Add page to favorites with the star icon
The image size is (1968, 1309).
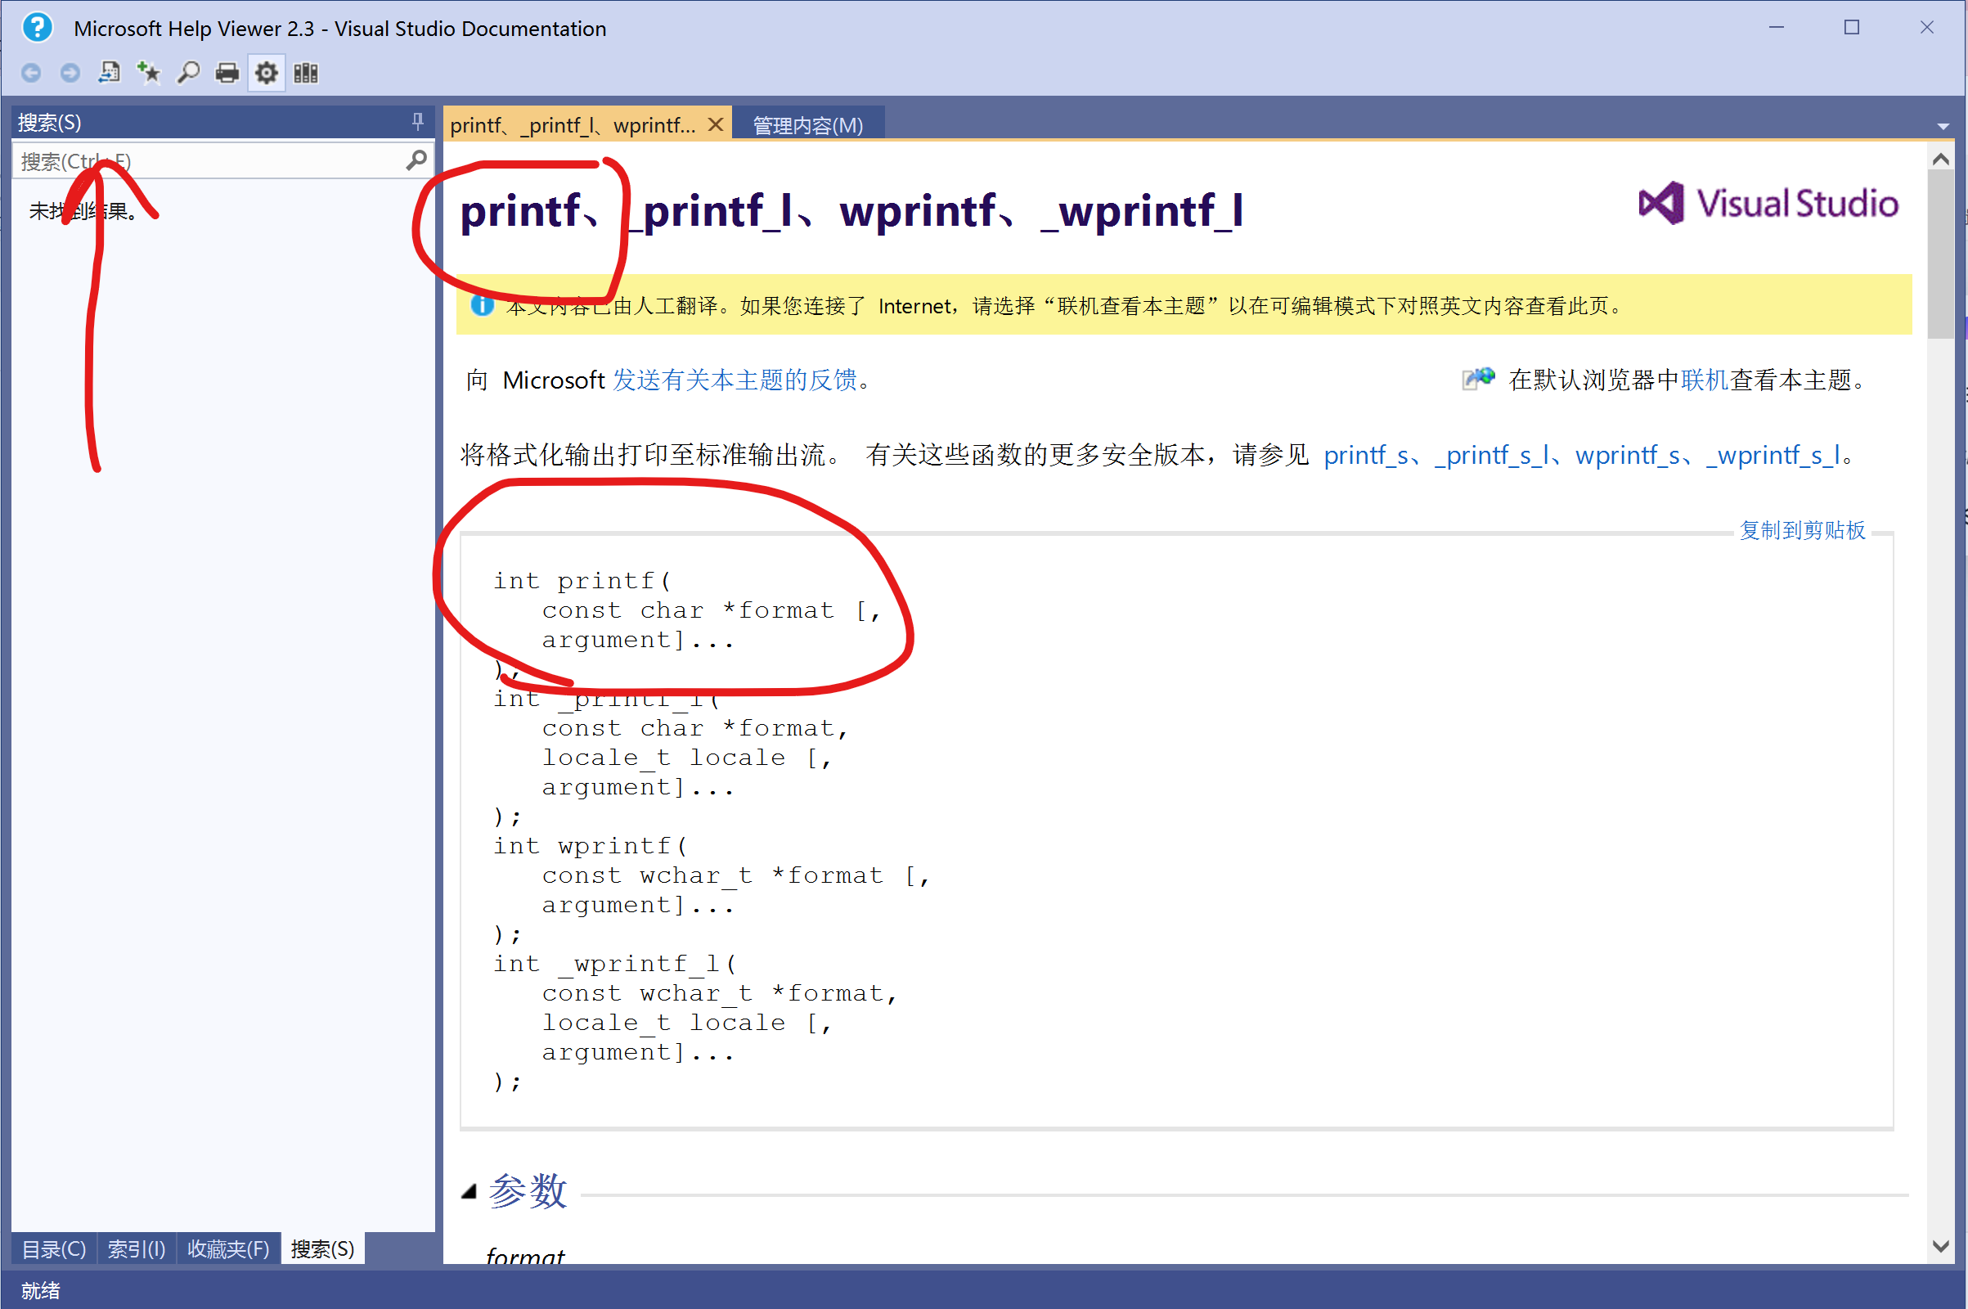coord(149,74)
